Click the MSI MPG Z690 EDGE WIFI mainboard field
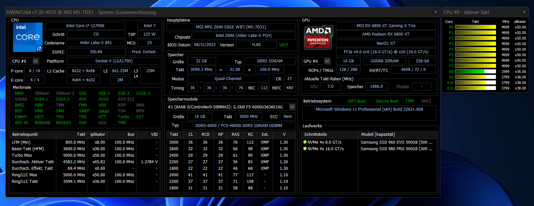The image size is (534, 206). (231, 27)
